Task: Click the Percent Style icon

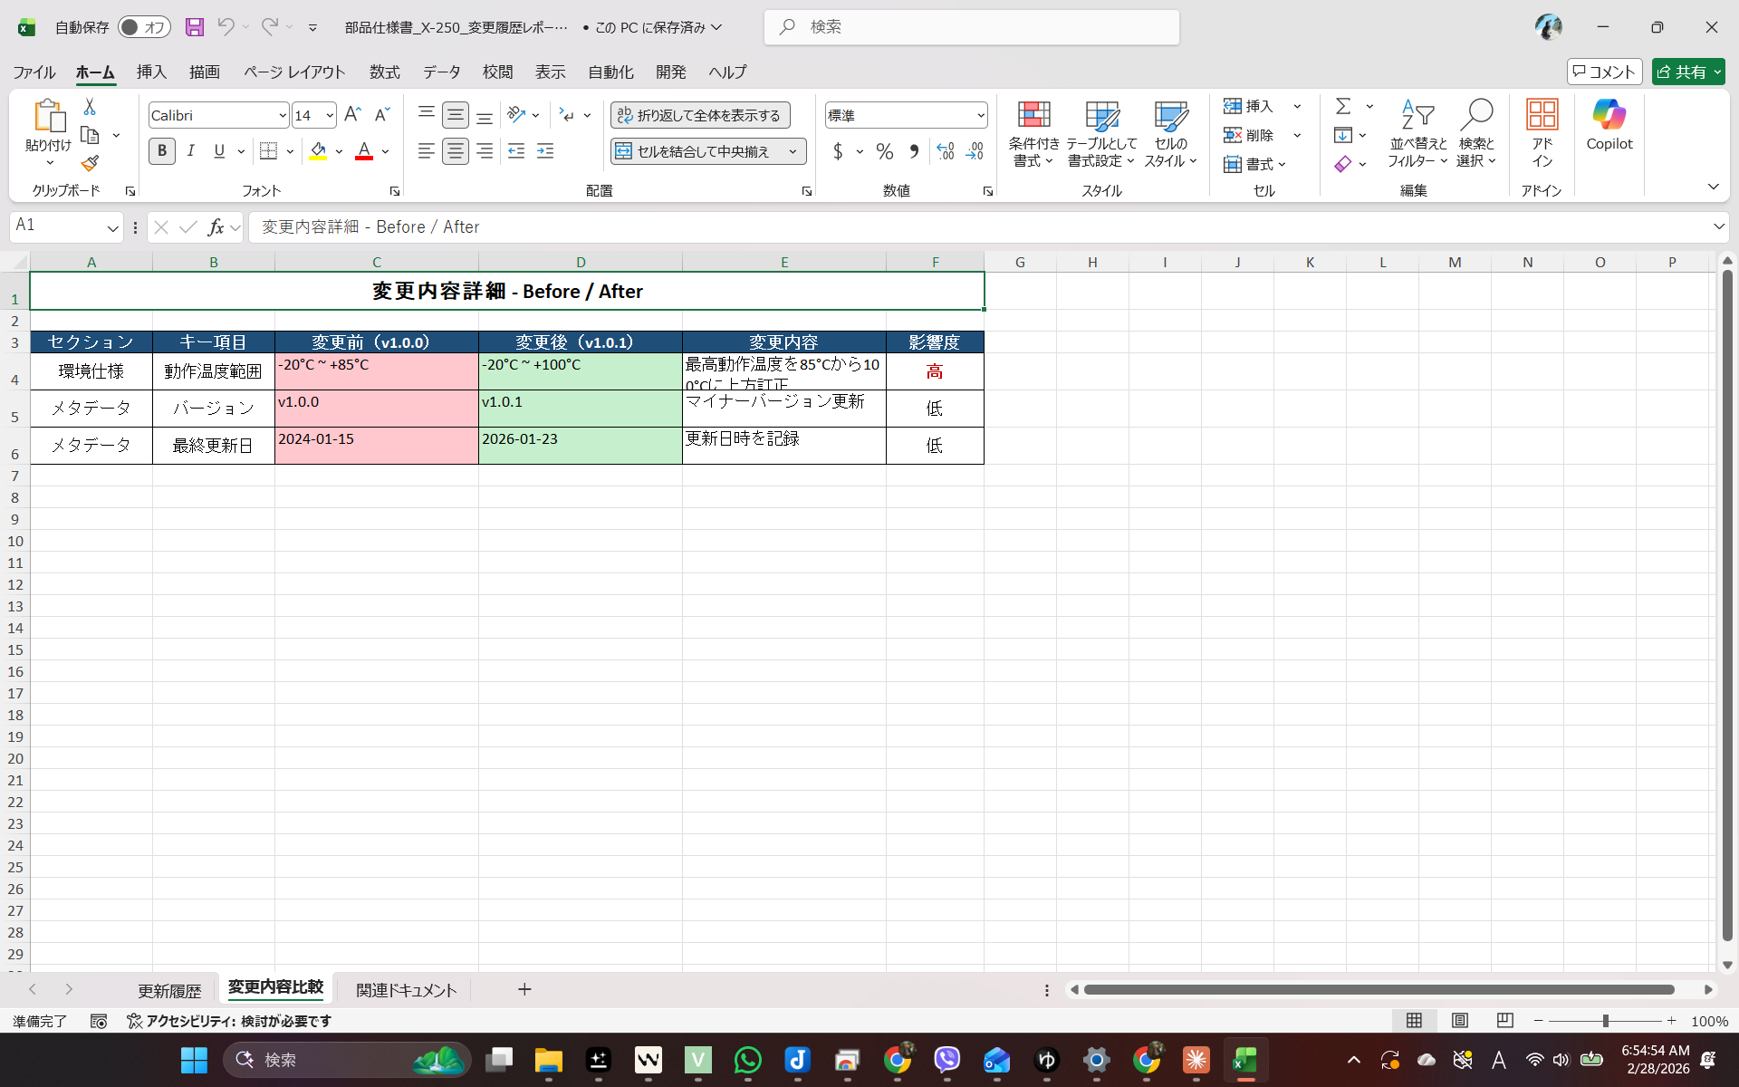Action: 885,151
